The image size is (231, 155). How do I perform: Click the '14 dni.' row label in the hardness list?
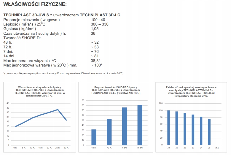pyautogui.click(x=9, y=56)
